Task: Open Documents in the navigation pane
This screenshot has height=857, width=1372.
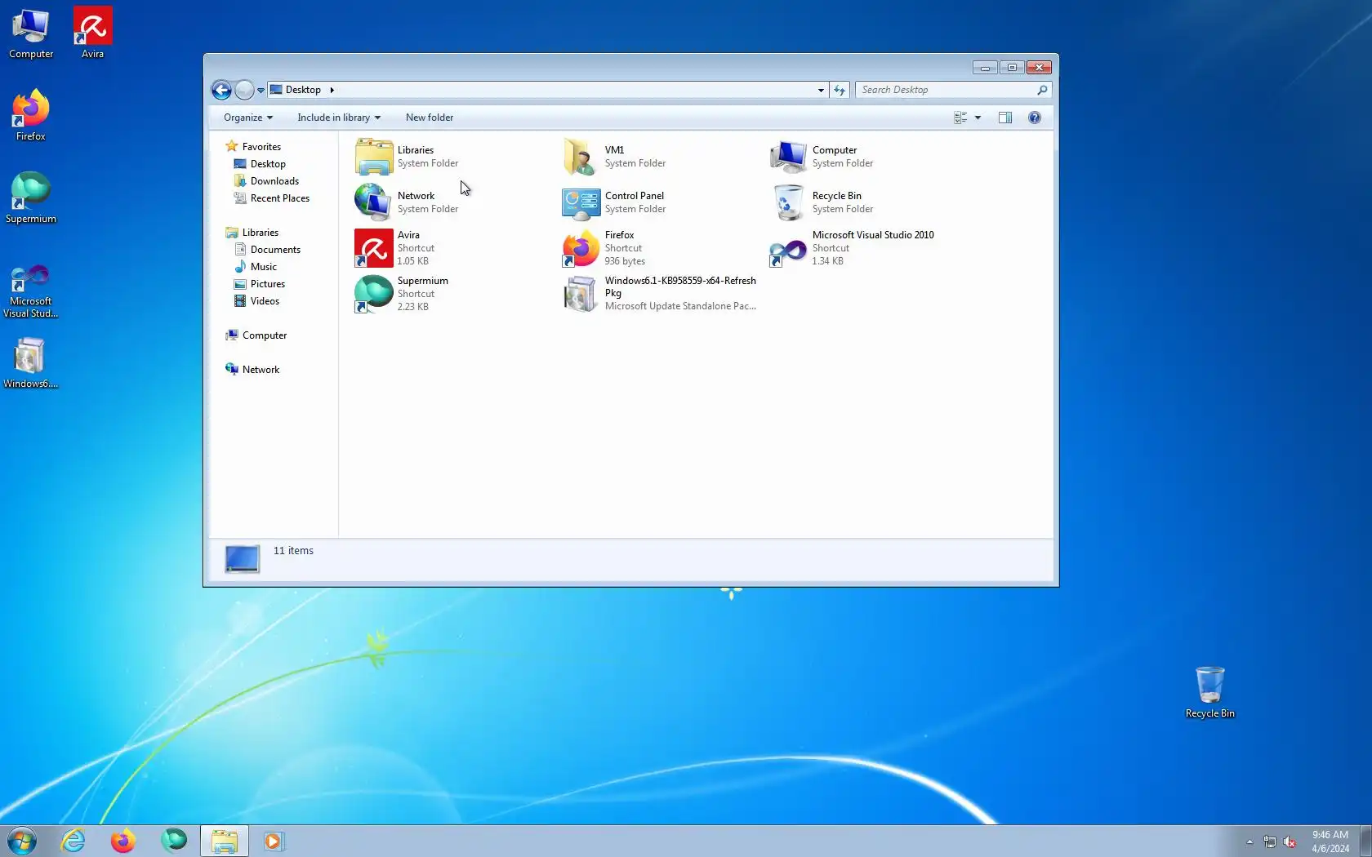Action: pos(275,250)
